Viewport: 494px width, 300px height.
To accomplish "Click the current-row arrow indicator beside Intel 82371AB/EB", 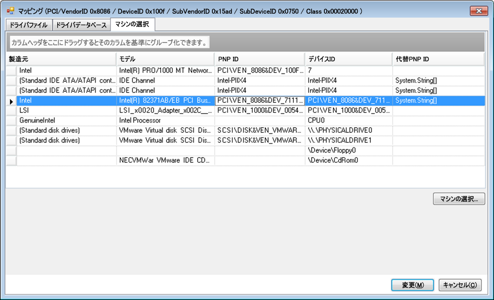I will [x=11, y=101].
